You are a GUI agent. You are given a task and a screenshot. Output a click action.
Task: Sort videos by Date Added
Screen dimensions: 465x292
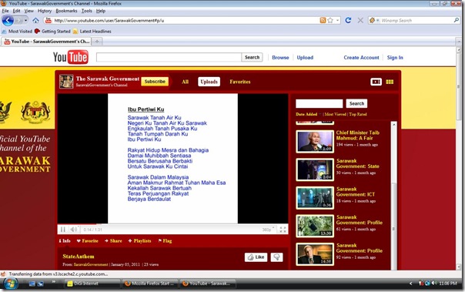(x=306, y=114)
